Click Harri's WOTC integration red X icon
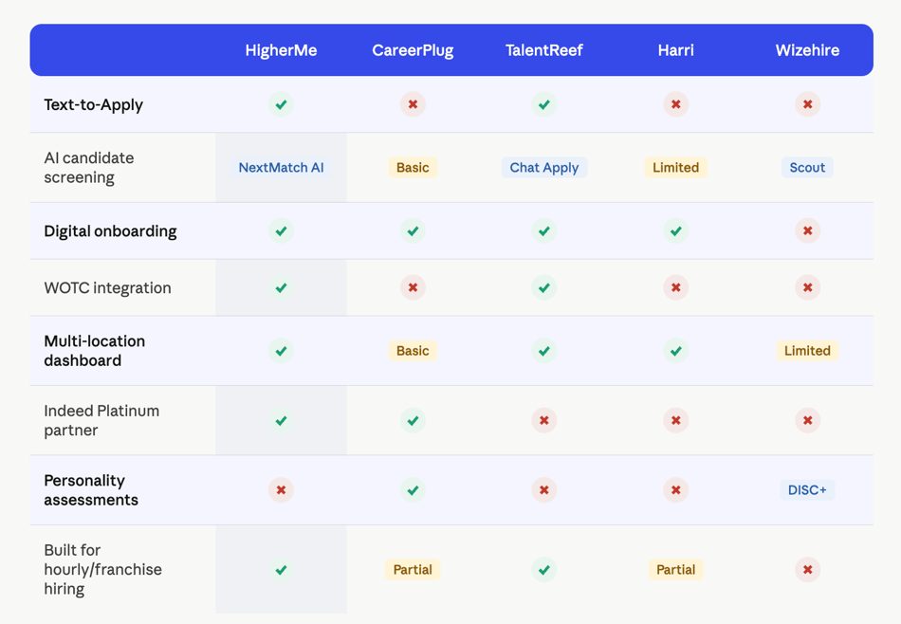901x624 pixels. [676, 287]
